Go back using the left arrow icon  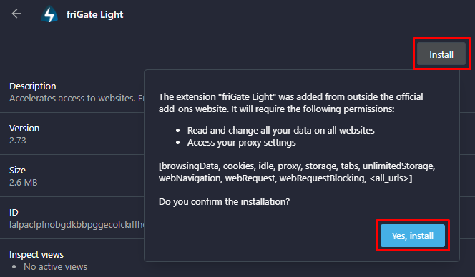[16, 14]
